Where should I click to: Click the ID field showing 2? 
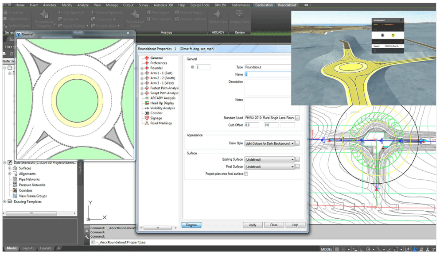point(203,67)
